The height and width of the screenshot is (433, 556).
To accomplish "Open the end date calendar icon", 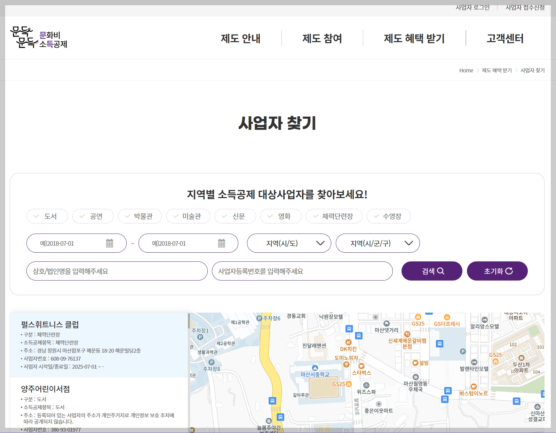I will pyautogui.click(x=222, y=243).
